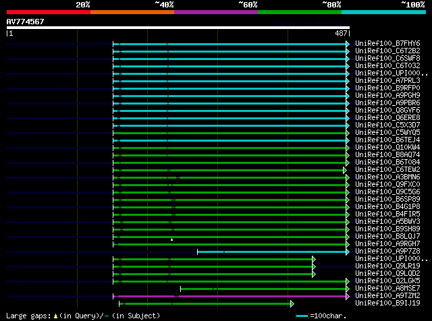Click the white AV774567 query sequence bar
Viewport: 432px width, 321px height.
(x=178, y=28)
